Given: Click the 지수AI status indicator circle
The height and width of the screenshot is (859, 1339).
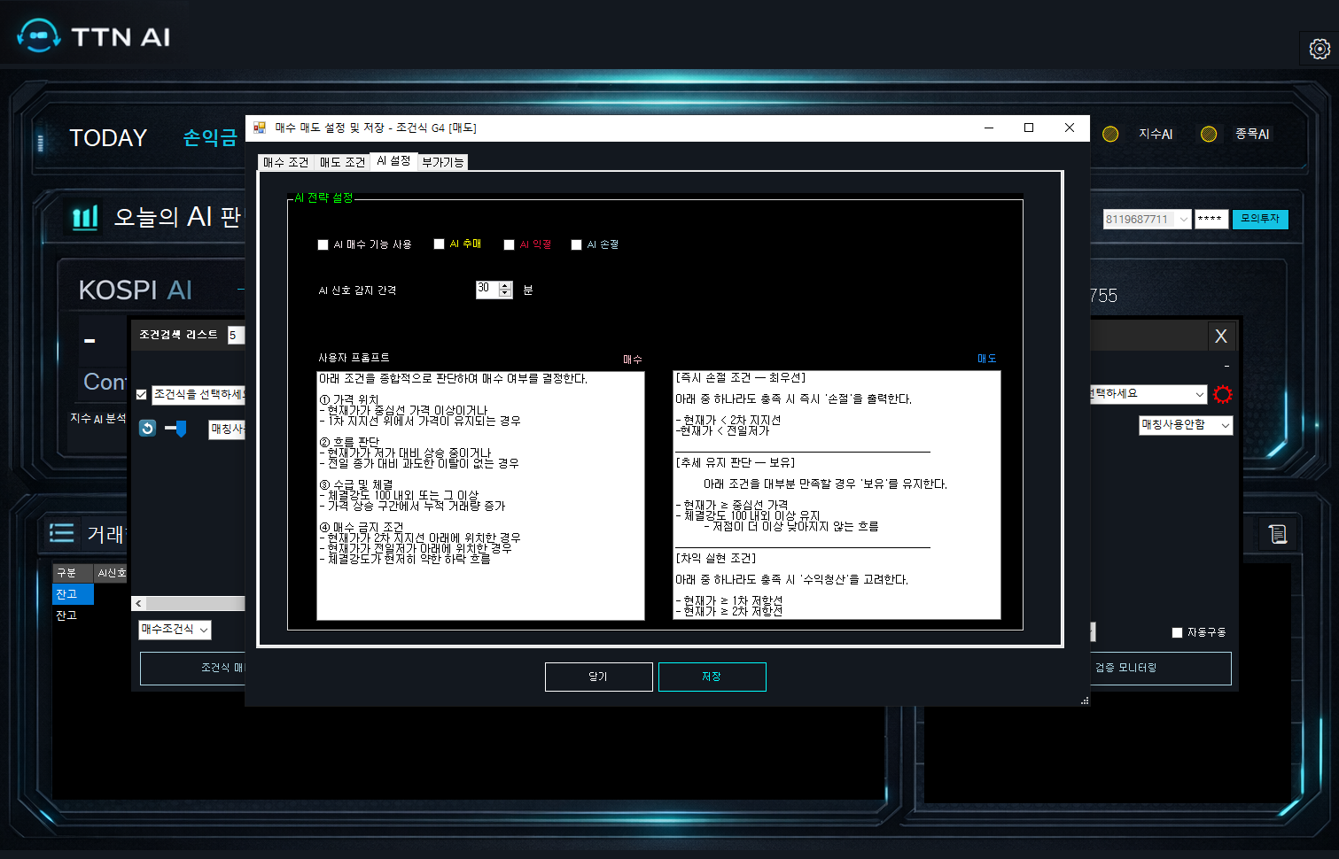Looking at the screenshot, I should tap(1110, 134).
